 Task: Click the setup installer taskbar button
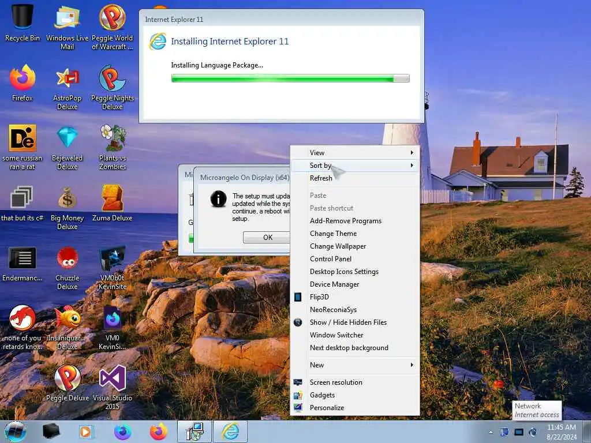click(195, 431)
